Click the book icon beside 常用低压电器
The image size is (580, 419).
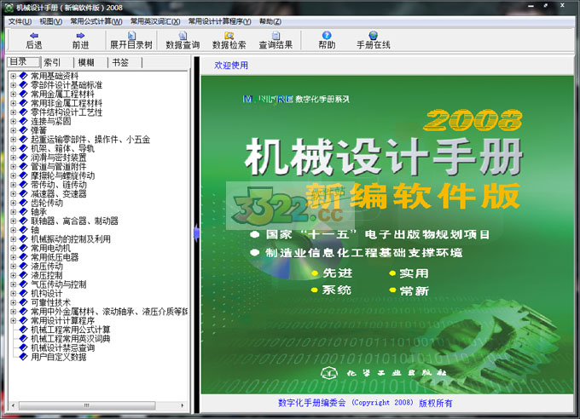pyautogui.click(x=23, y=257)
